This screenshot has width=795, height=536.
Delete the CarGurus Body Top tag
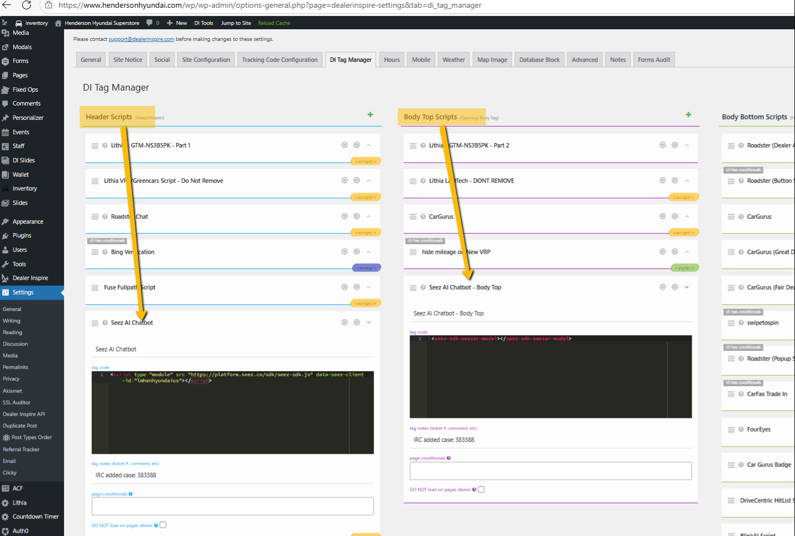click(662, 217)
